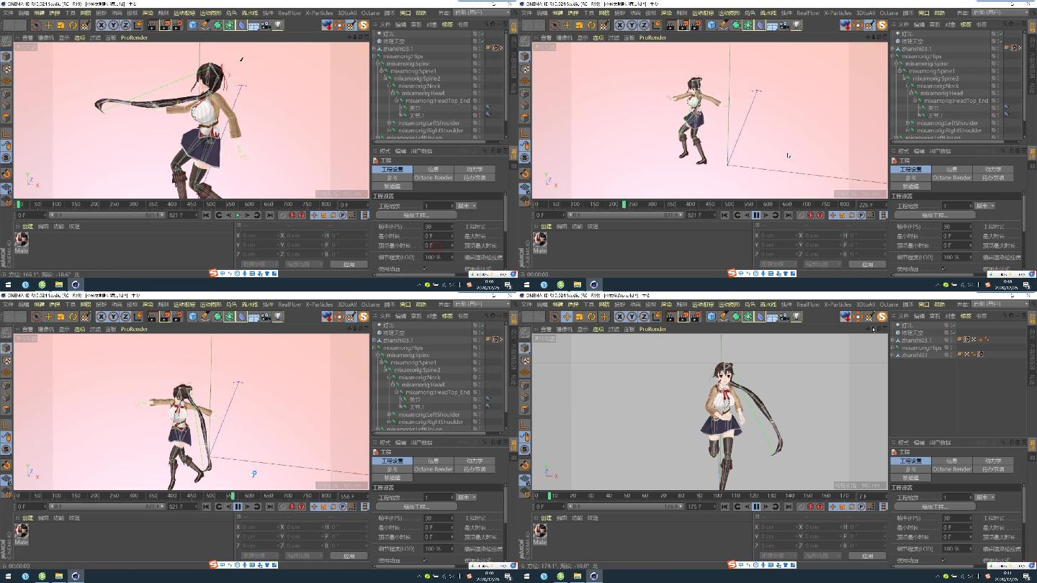Open ProRender viewport menu in bottom-right window
Image resolution: width=1037 pixels, height=583 pixels.
pos(652,329)
